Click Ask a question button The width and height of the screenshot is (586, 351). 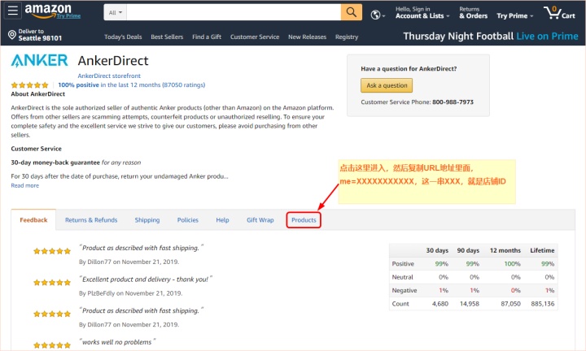387,85
